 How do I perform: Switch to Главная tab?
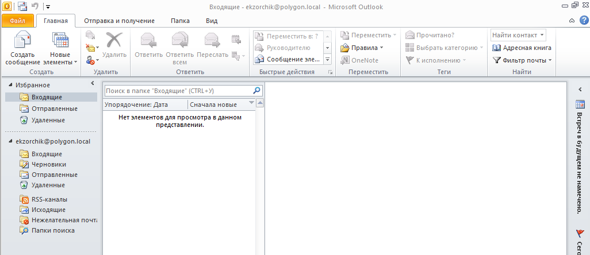[56, 21]
